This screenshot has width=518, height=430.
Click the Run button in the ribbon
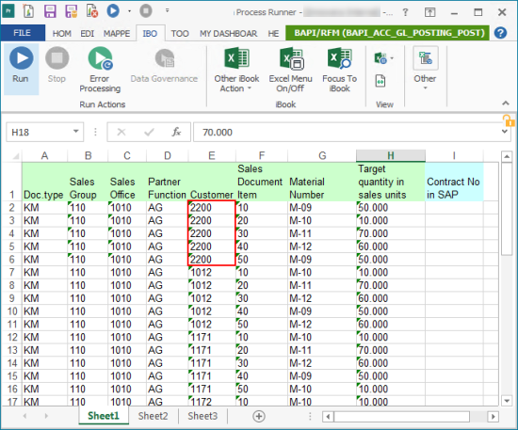click(x=21, y=69)
